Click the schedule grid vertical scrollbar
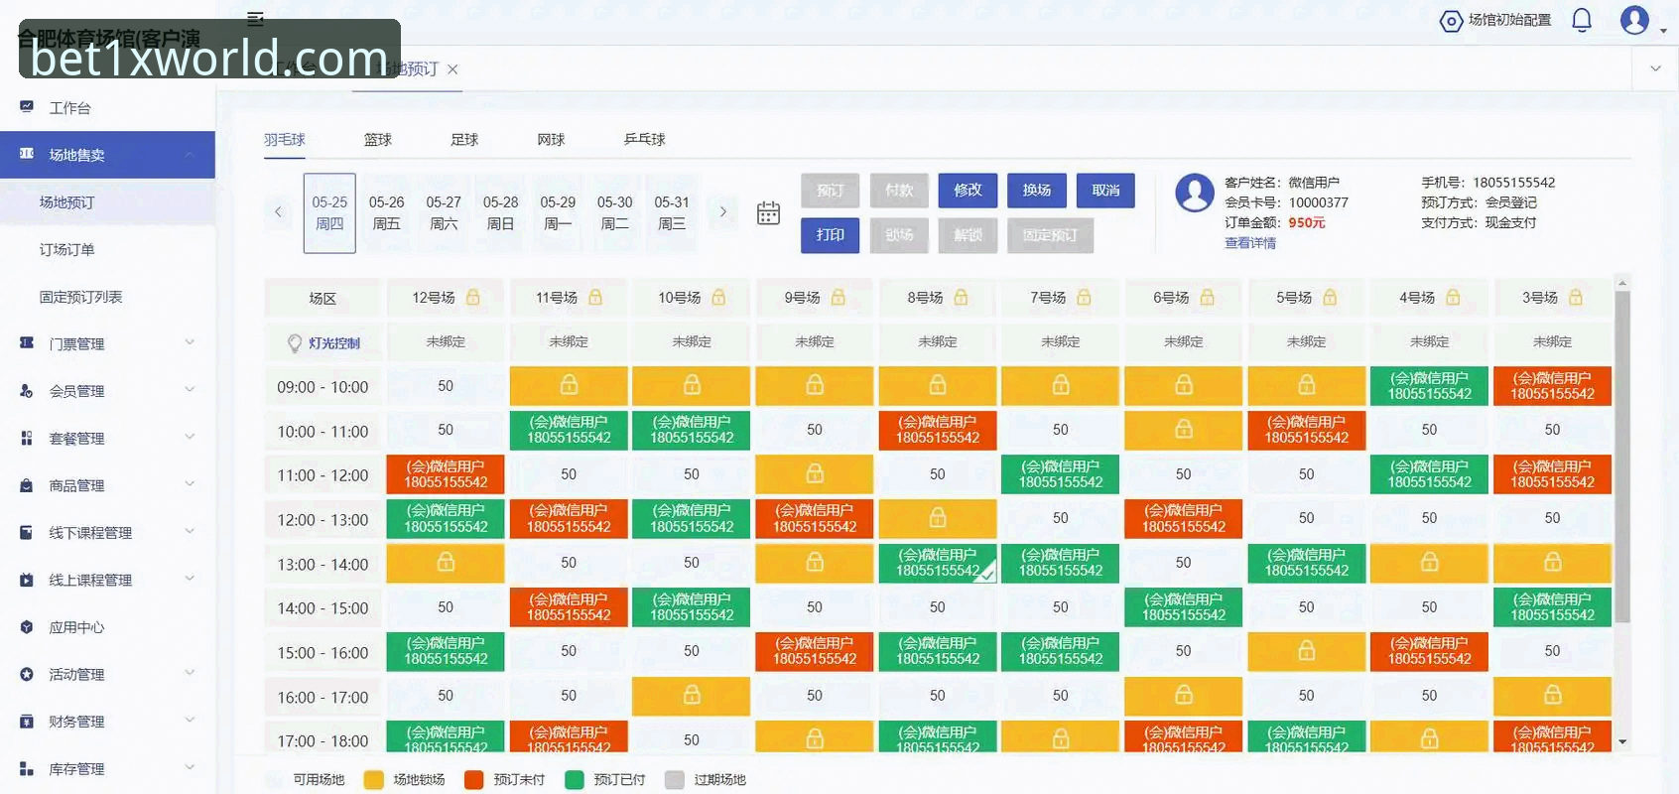The image size is (1679, 794). point(1622,457)
